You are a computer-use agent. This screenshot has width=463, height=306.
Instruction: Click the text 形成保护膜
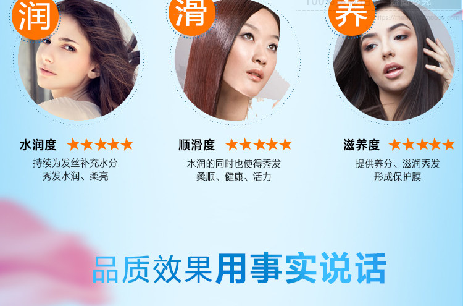tap(398, 177)
